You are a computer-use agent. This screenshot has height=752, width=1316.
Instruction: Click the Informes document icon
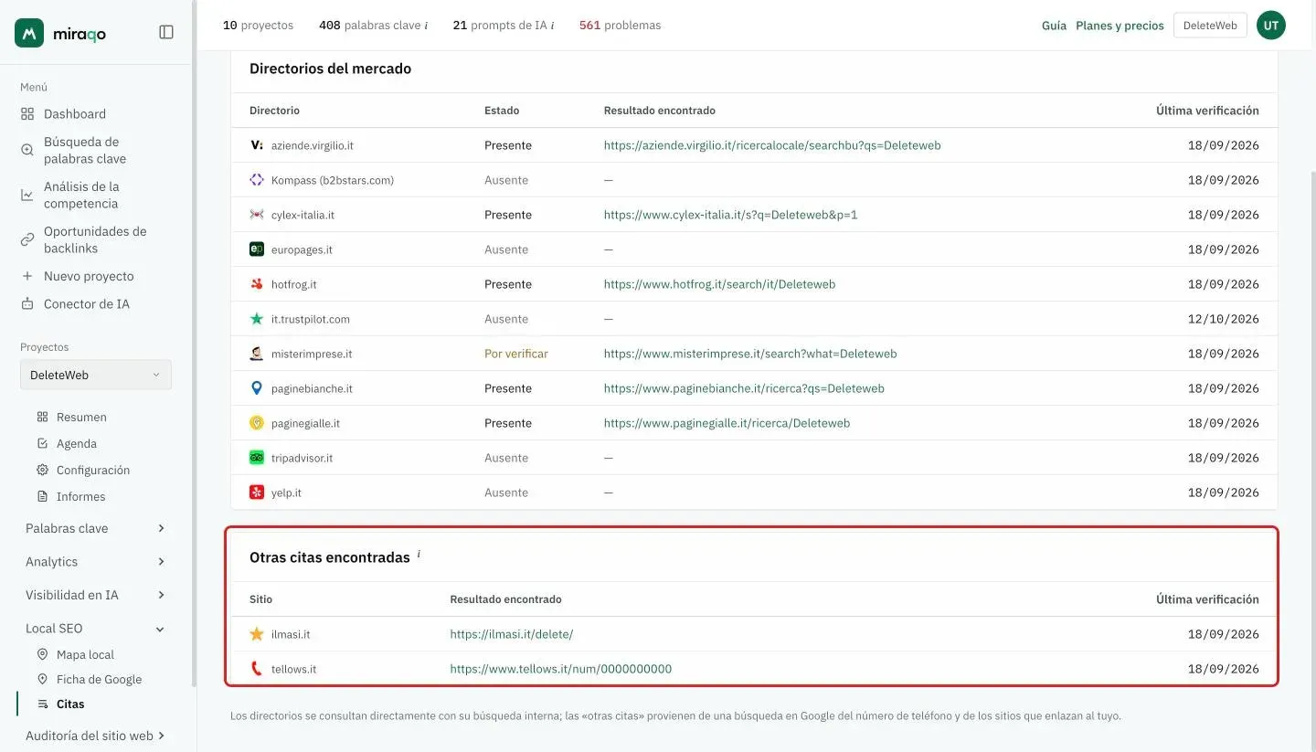coord(42,496)
